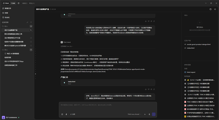Collapse the cloud 默认 task group

click(5, 50)
